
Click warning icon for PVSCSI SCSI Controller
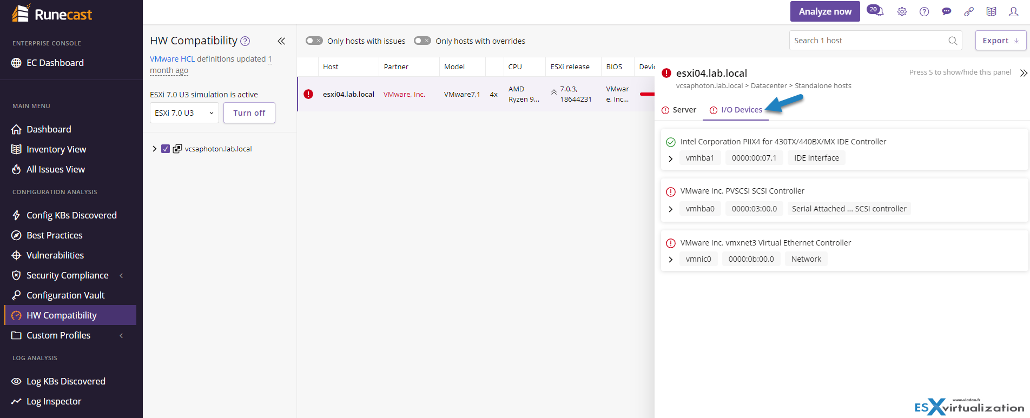point(671,191)
